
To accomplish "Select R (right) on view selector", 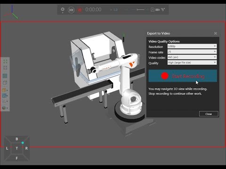I will tap(26, 148).
